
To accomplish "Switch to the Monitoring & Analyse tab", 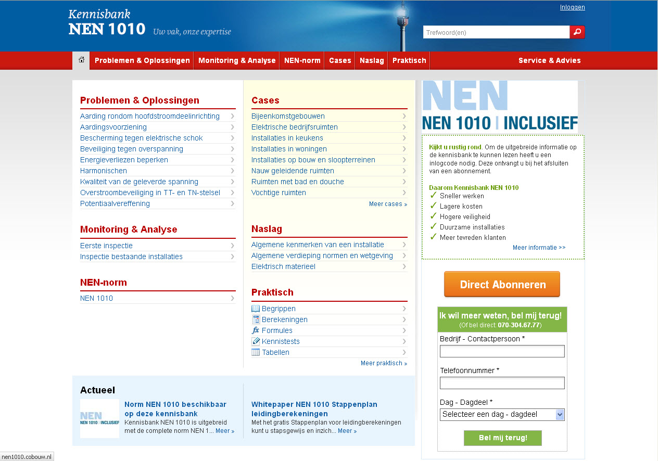I will point(236,60).
